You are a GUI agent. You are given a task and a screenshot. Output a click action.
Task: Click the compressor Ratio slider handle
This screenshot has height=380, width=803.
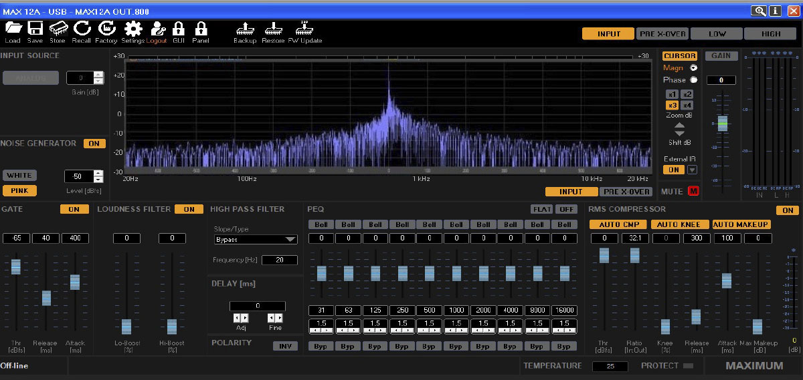coord(634,255)
